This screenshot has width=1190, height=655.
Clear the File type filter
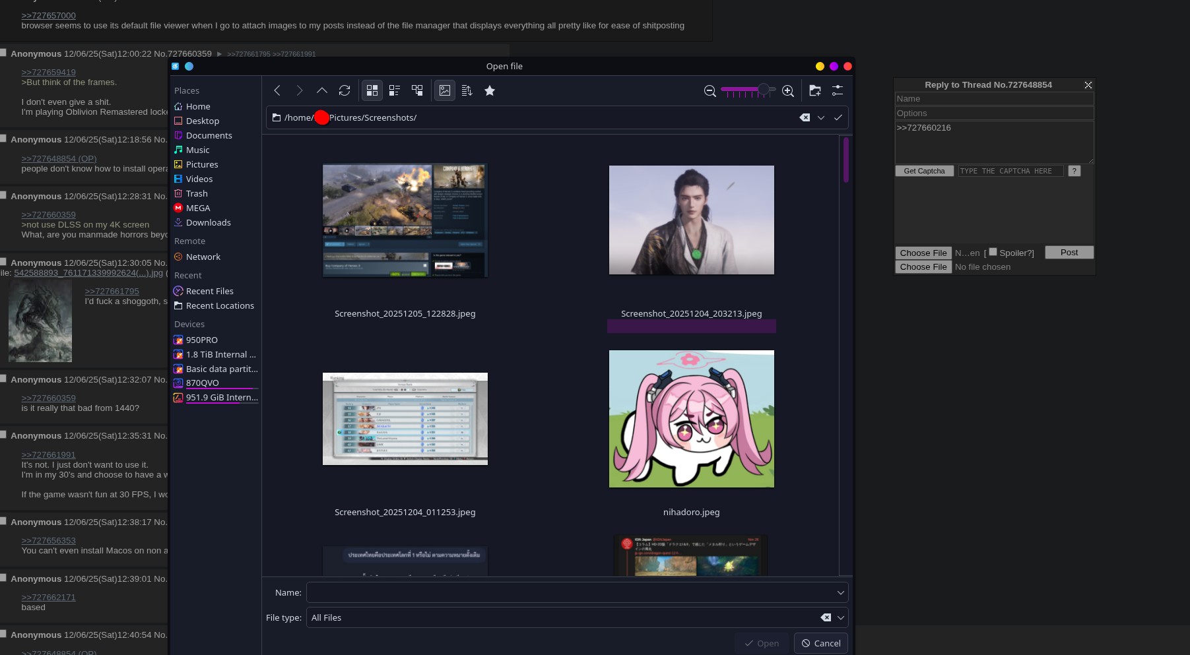tap(826, 617)
